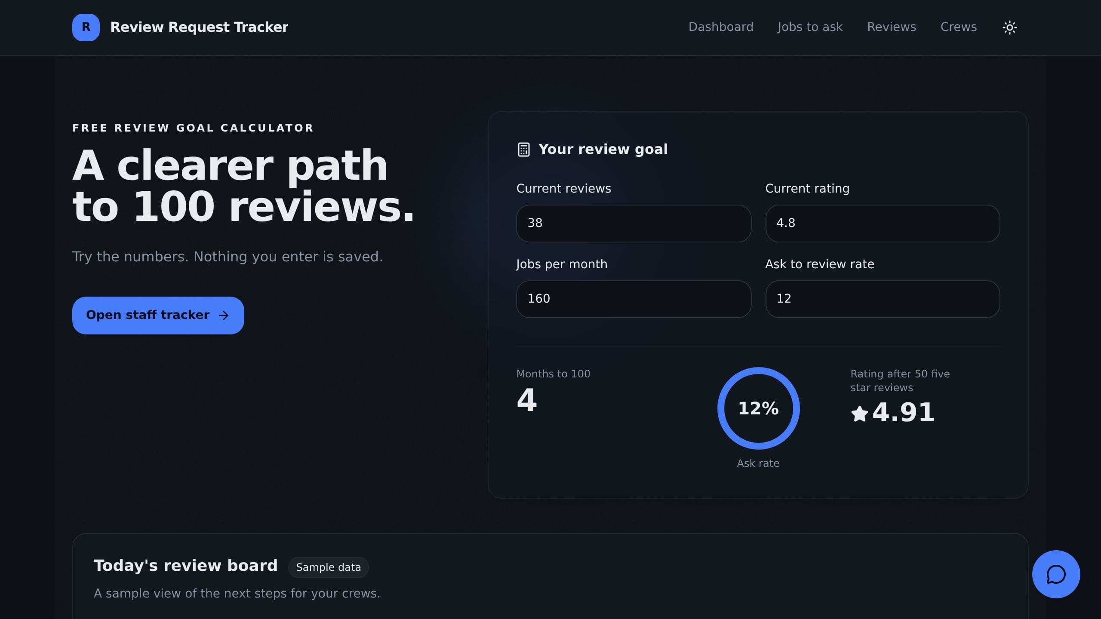Click the star icon next to 4.91

[859, 414]
